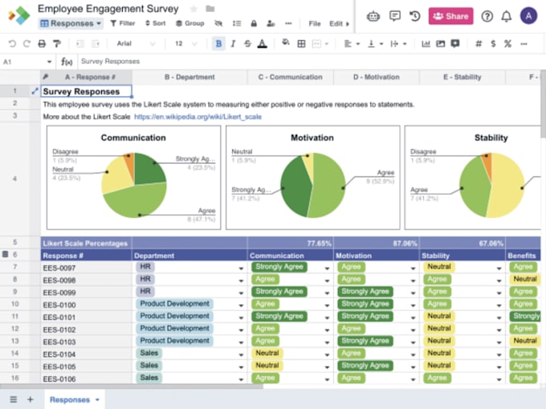This screenshot has height=409, width=546.
Task: Open the help question mark icon
Action: tap(487, 16)
